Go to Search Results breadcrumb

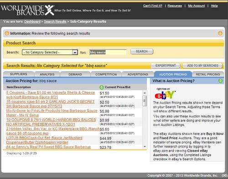click(55, 21)
